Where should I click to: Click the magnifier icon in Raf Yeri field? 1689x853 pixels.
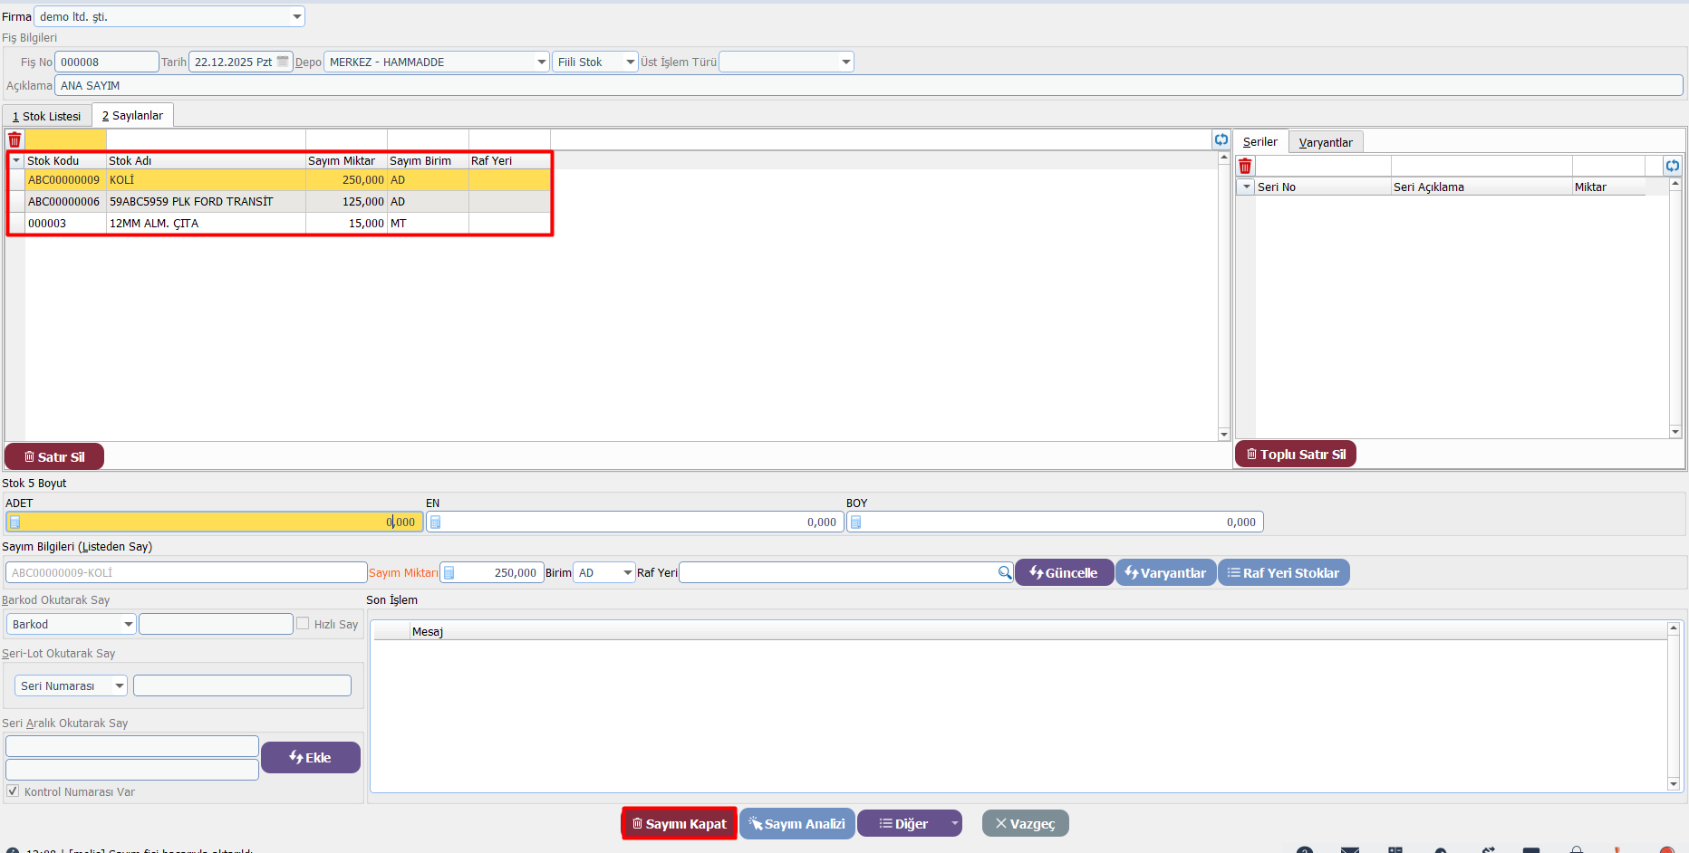pyautogui.click(x=1004, y=572)
